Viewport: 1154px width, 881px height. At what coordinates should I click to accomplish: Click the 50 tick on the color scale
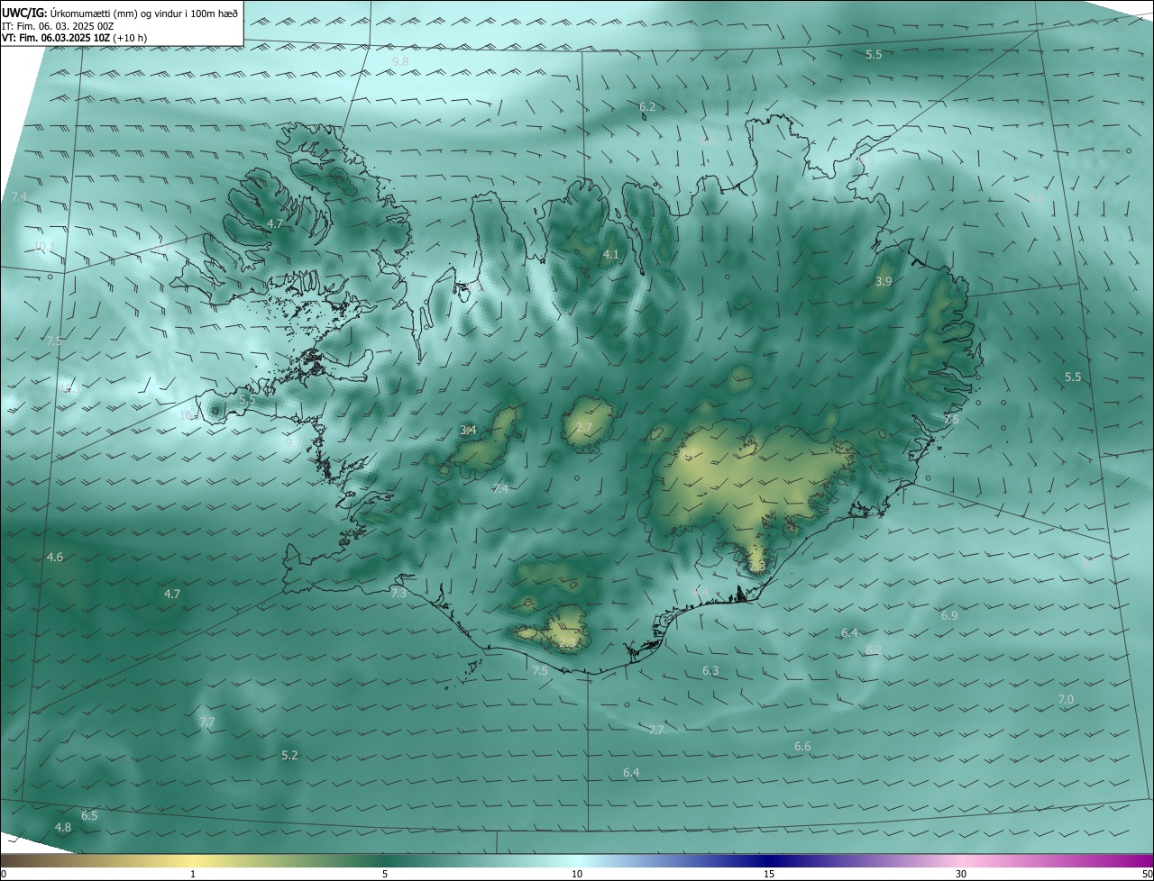point(1147,874)
